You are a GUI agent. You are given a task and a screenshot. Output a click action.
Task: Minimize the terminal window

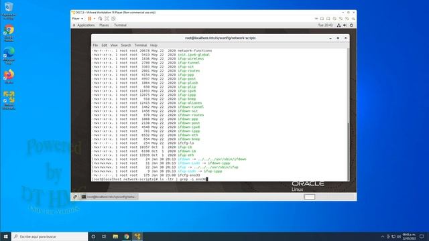330,38
